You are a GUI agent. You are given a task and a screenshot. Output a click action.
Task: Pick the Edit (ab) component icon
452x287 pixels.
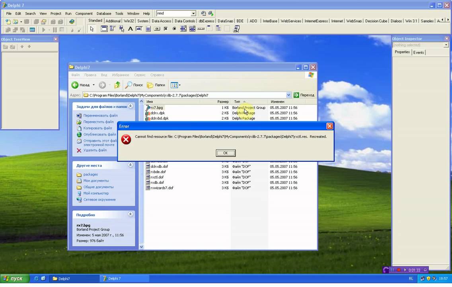(139, 29)
